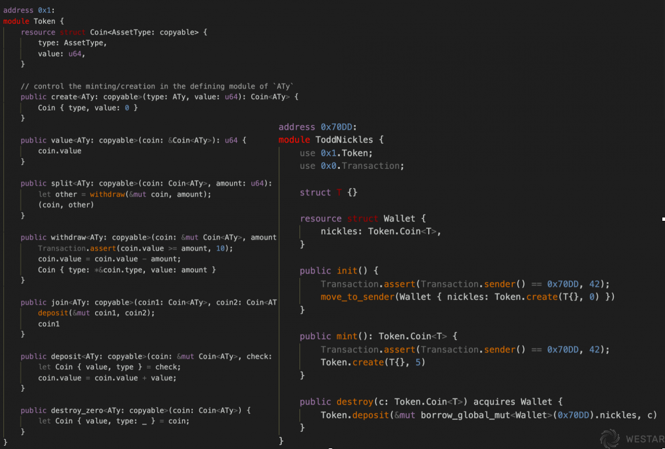The image size is (665, 449).
Task: Click "resource struct Wallet {" line
Action: click(x=362, y=219)
